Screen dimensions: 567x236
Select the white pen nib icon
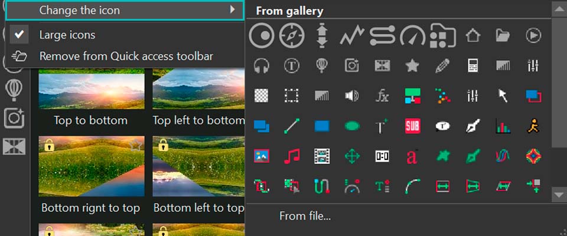[x=473, y=126]
